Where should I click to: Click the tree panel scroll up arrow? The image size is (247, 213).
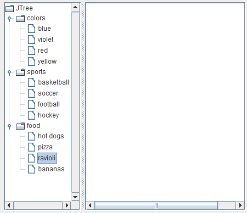click(x=75, y=8)
